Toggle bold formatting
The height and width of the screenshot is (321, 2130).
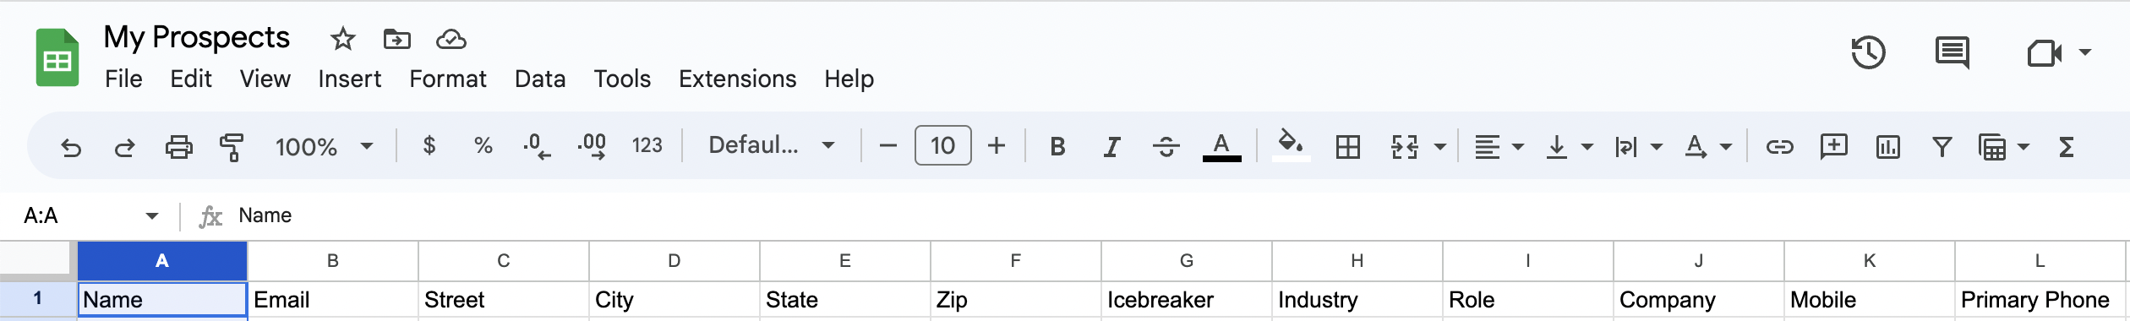click(x=1057, y=147)
